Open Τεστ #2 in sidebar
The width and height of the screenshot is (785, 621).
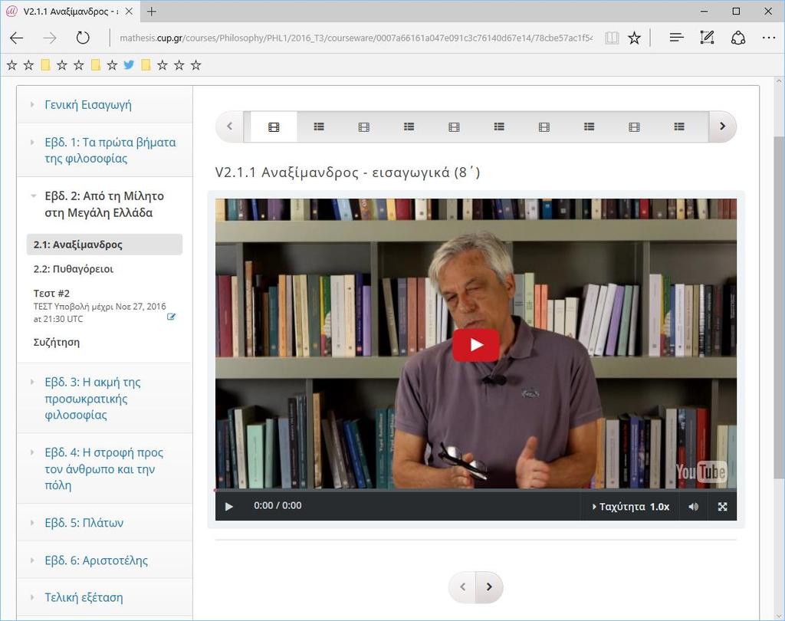[x=51, y=294]
